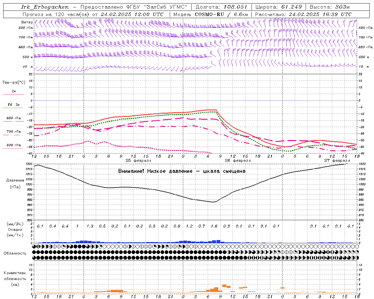Select the 500 гПа temperature legend entry
Viewport: 374px width, 299px height.
[14, 145]
